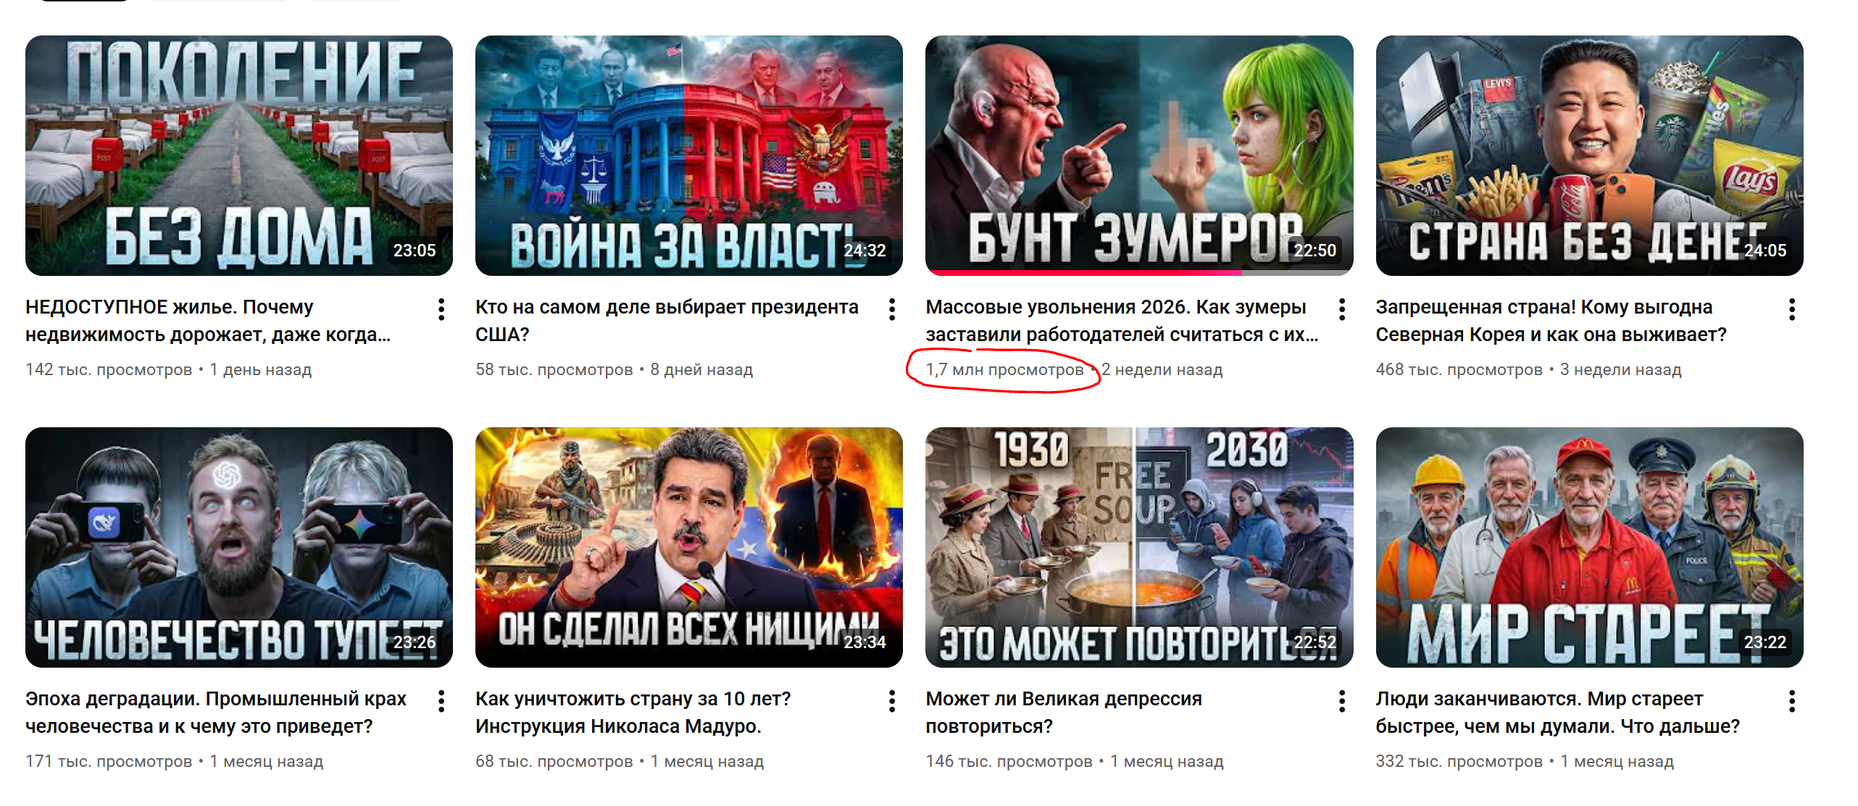Open the СТРАНА БЕЗ ДЕНЕГ thumbnail

click(x=1589, y=155)
